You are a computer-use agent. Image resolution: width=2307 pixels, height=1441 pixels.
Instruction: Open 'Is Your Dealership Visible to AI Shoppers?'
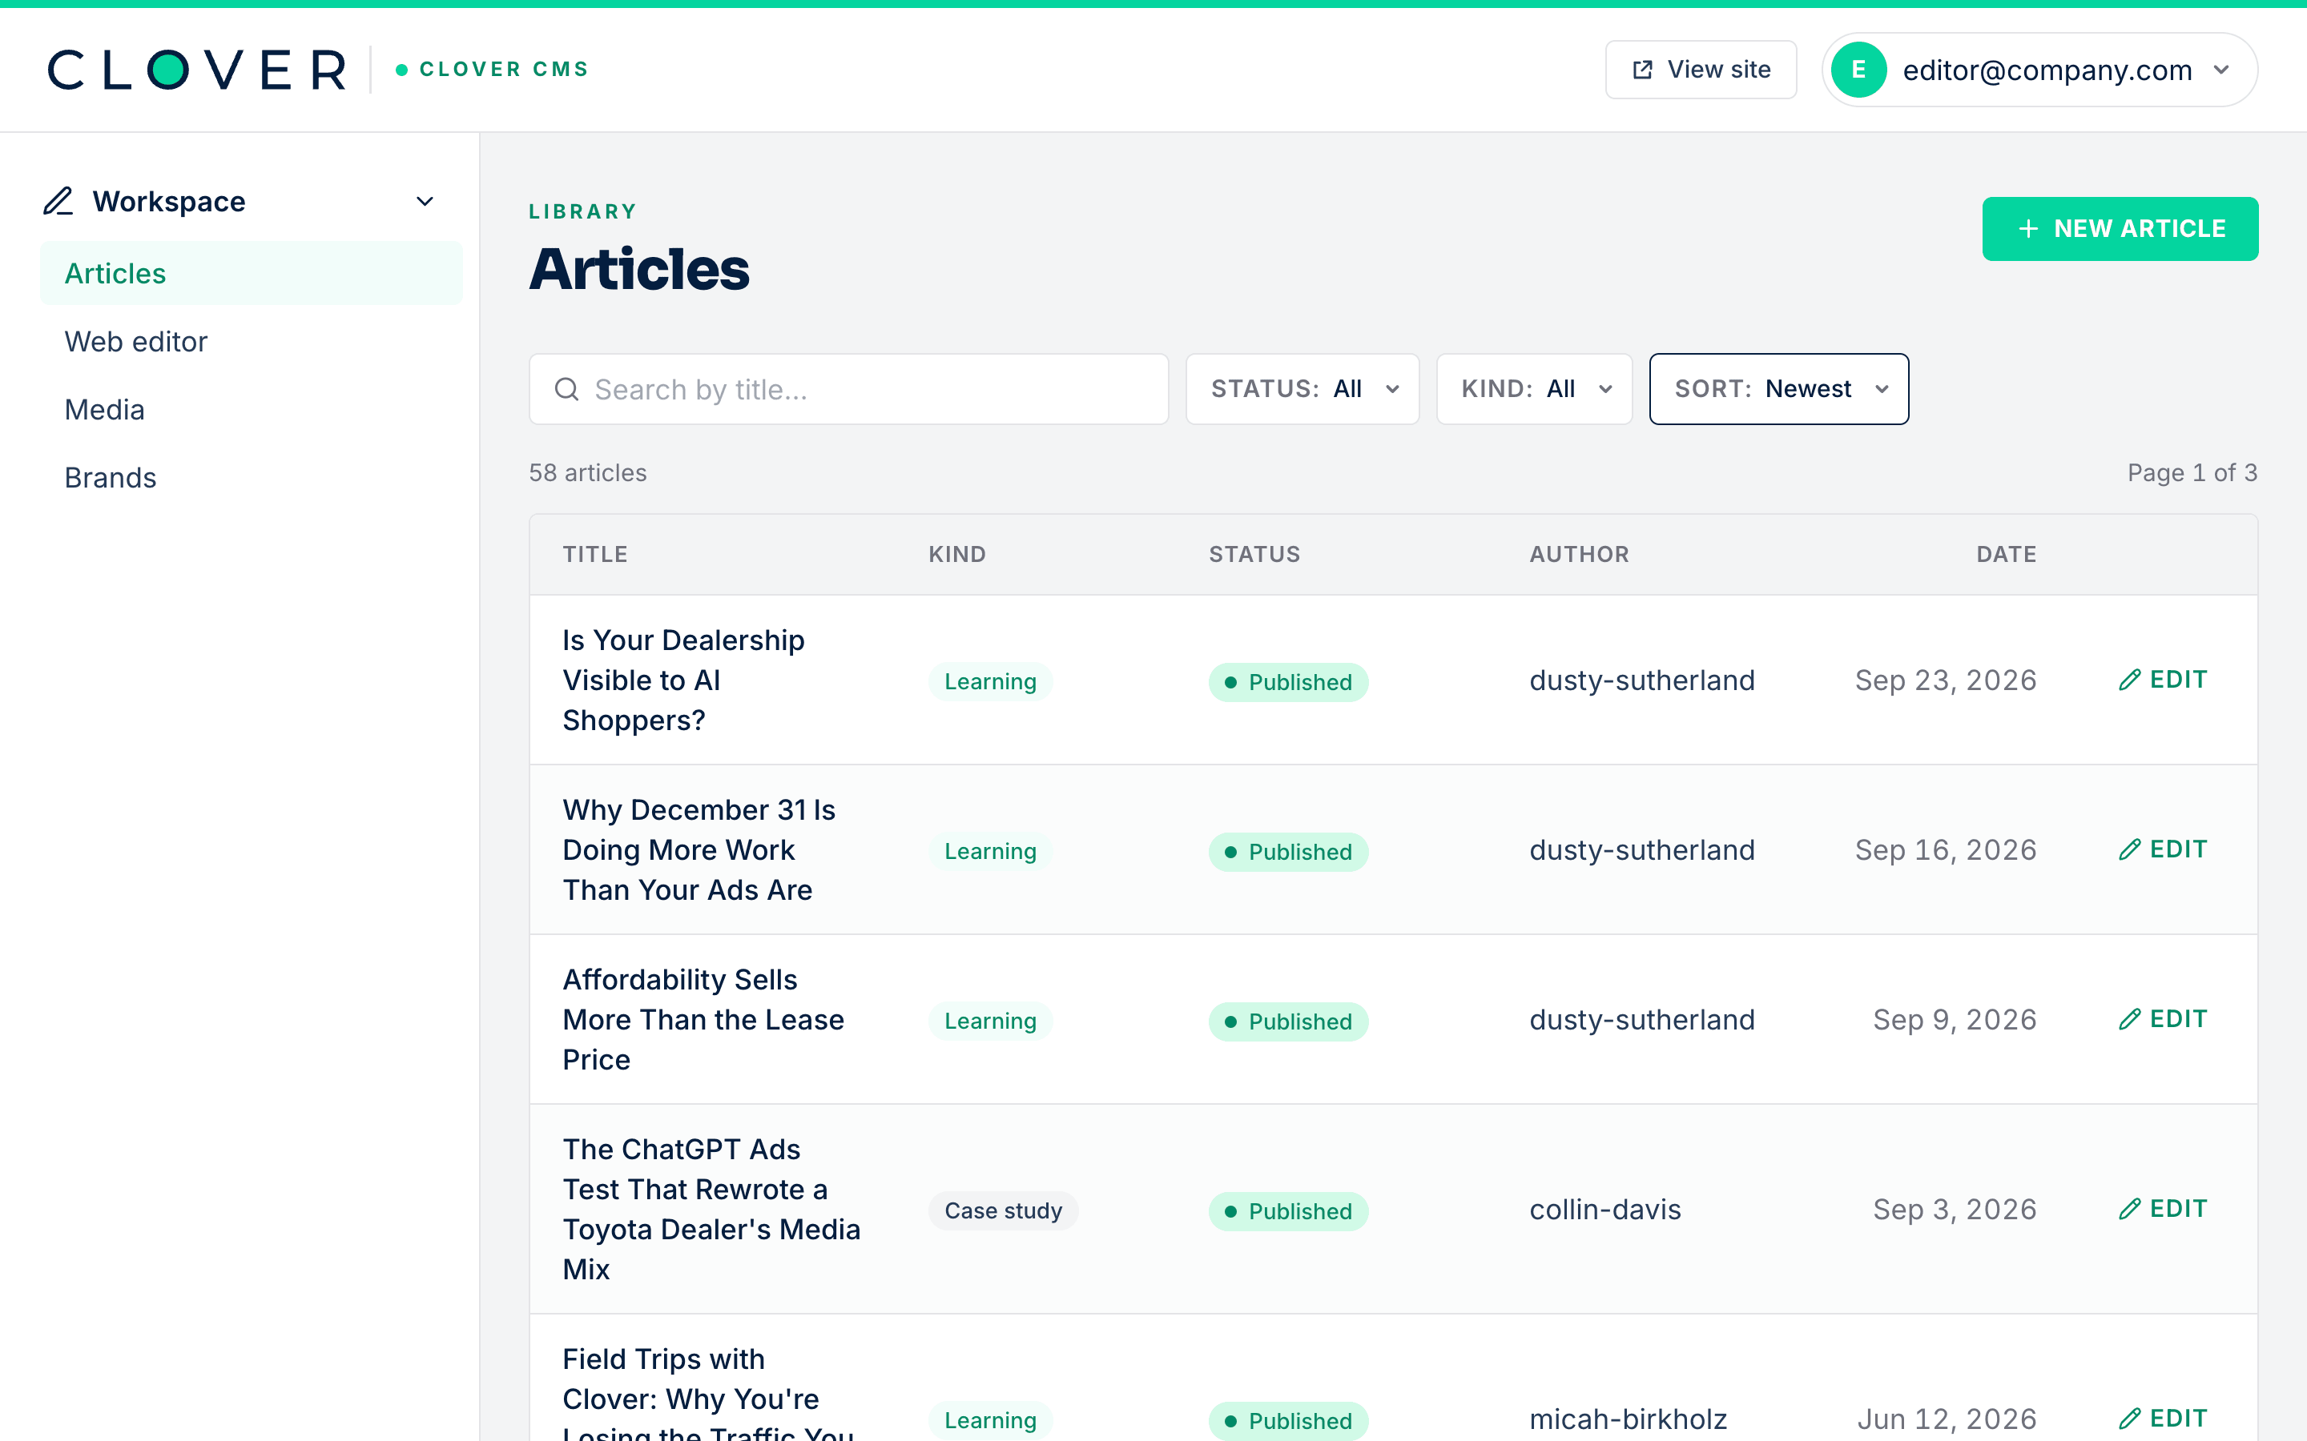click(x=683, y=680)
